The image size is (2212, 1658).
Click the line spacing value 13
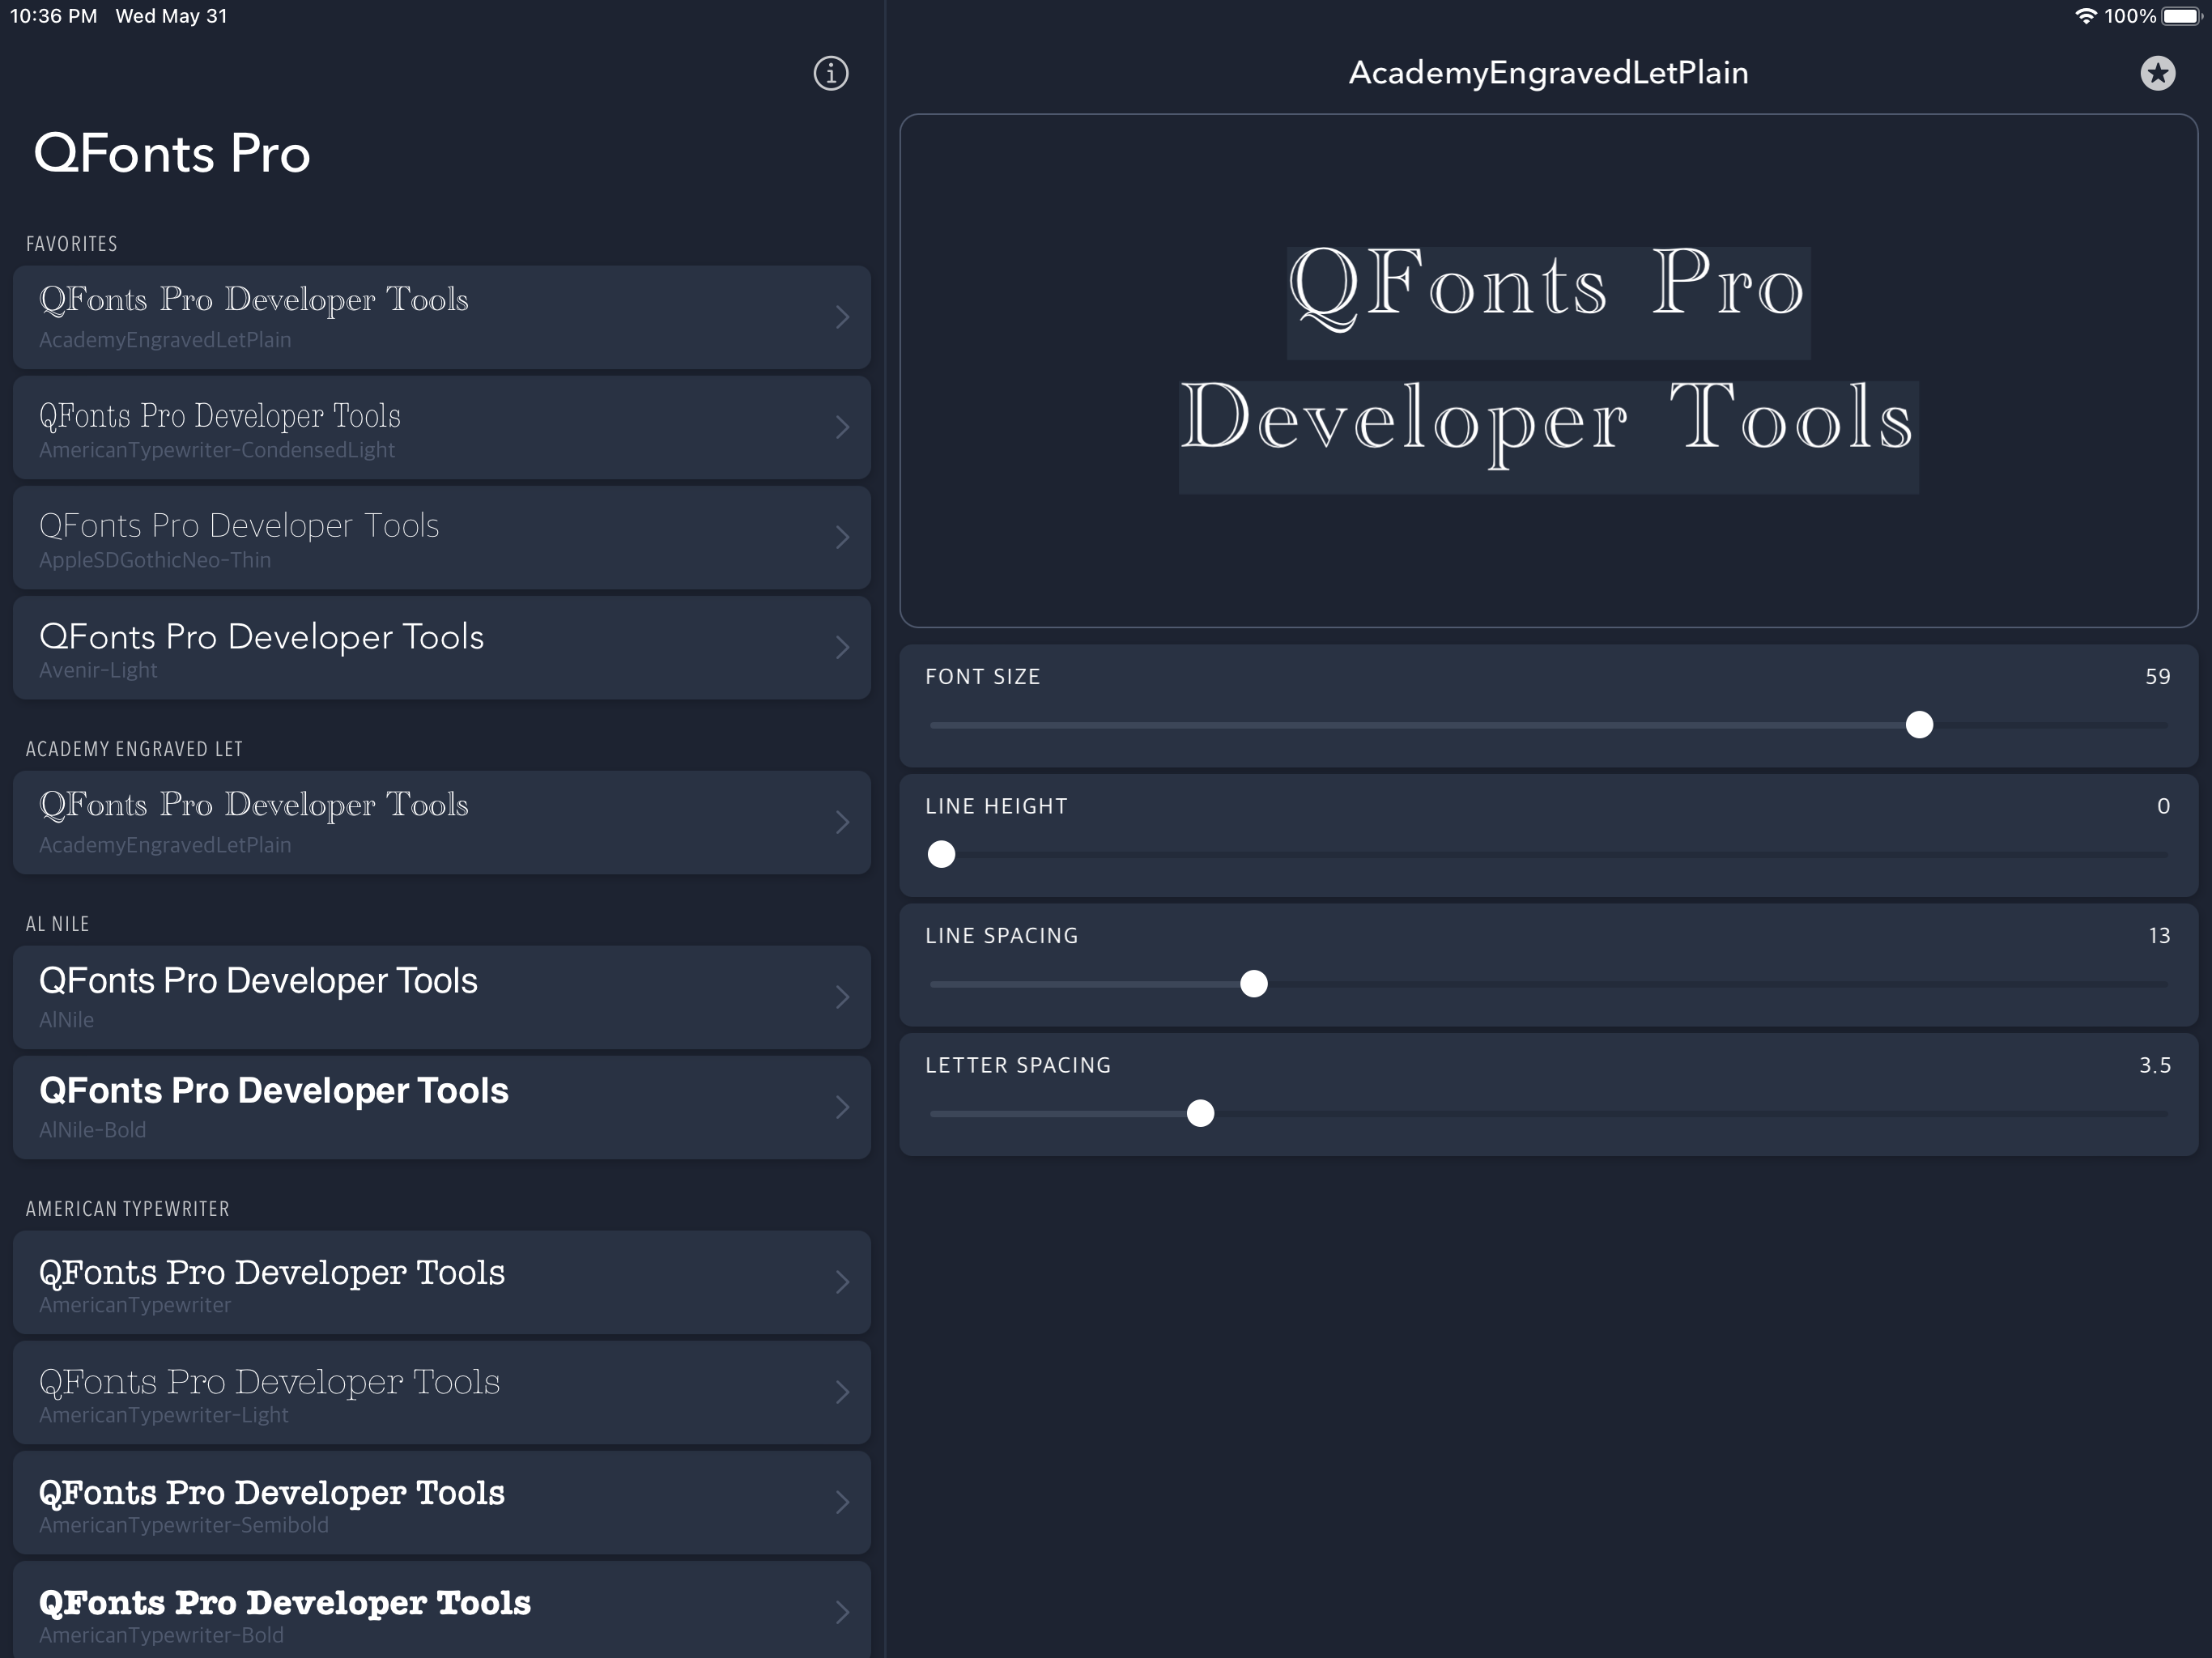point(2159,936)
